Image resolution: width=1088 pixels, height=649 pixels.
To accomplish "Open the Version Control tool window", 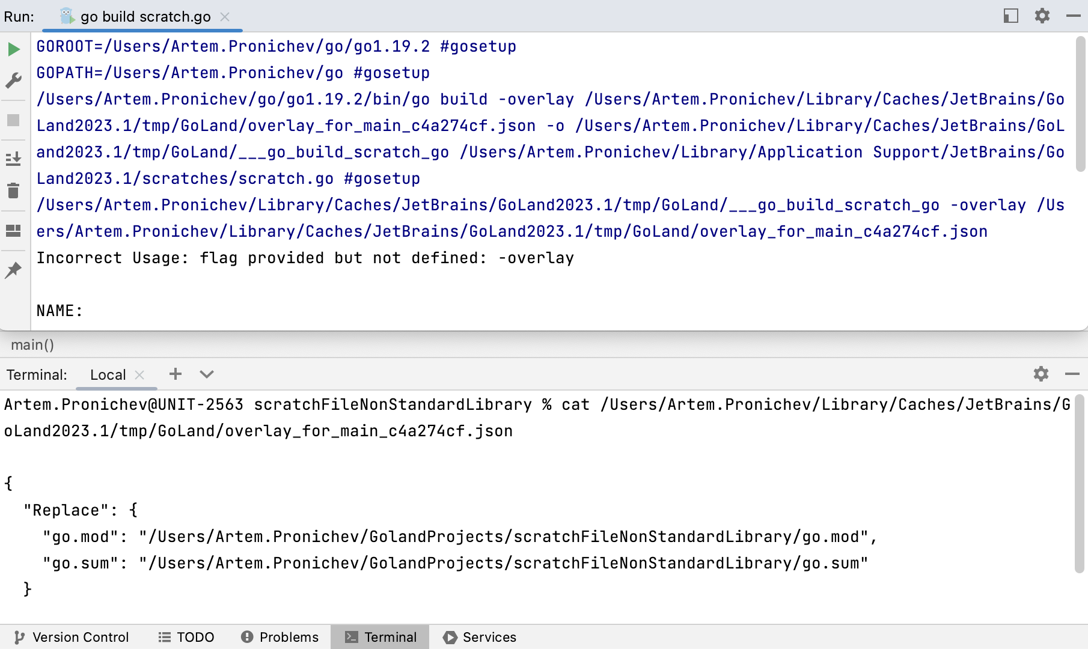I will click(72, 637).
